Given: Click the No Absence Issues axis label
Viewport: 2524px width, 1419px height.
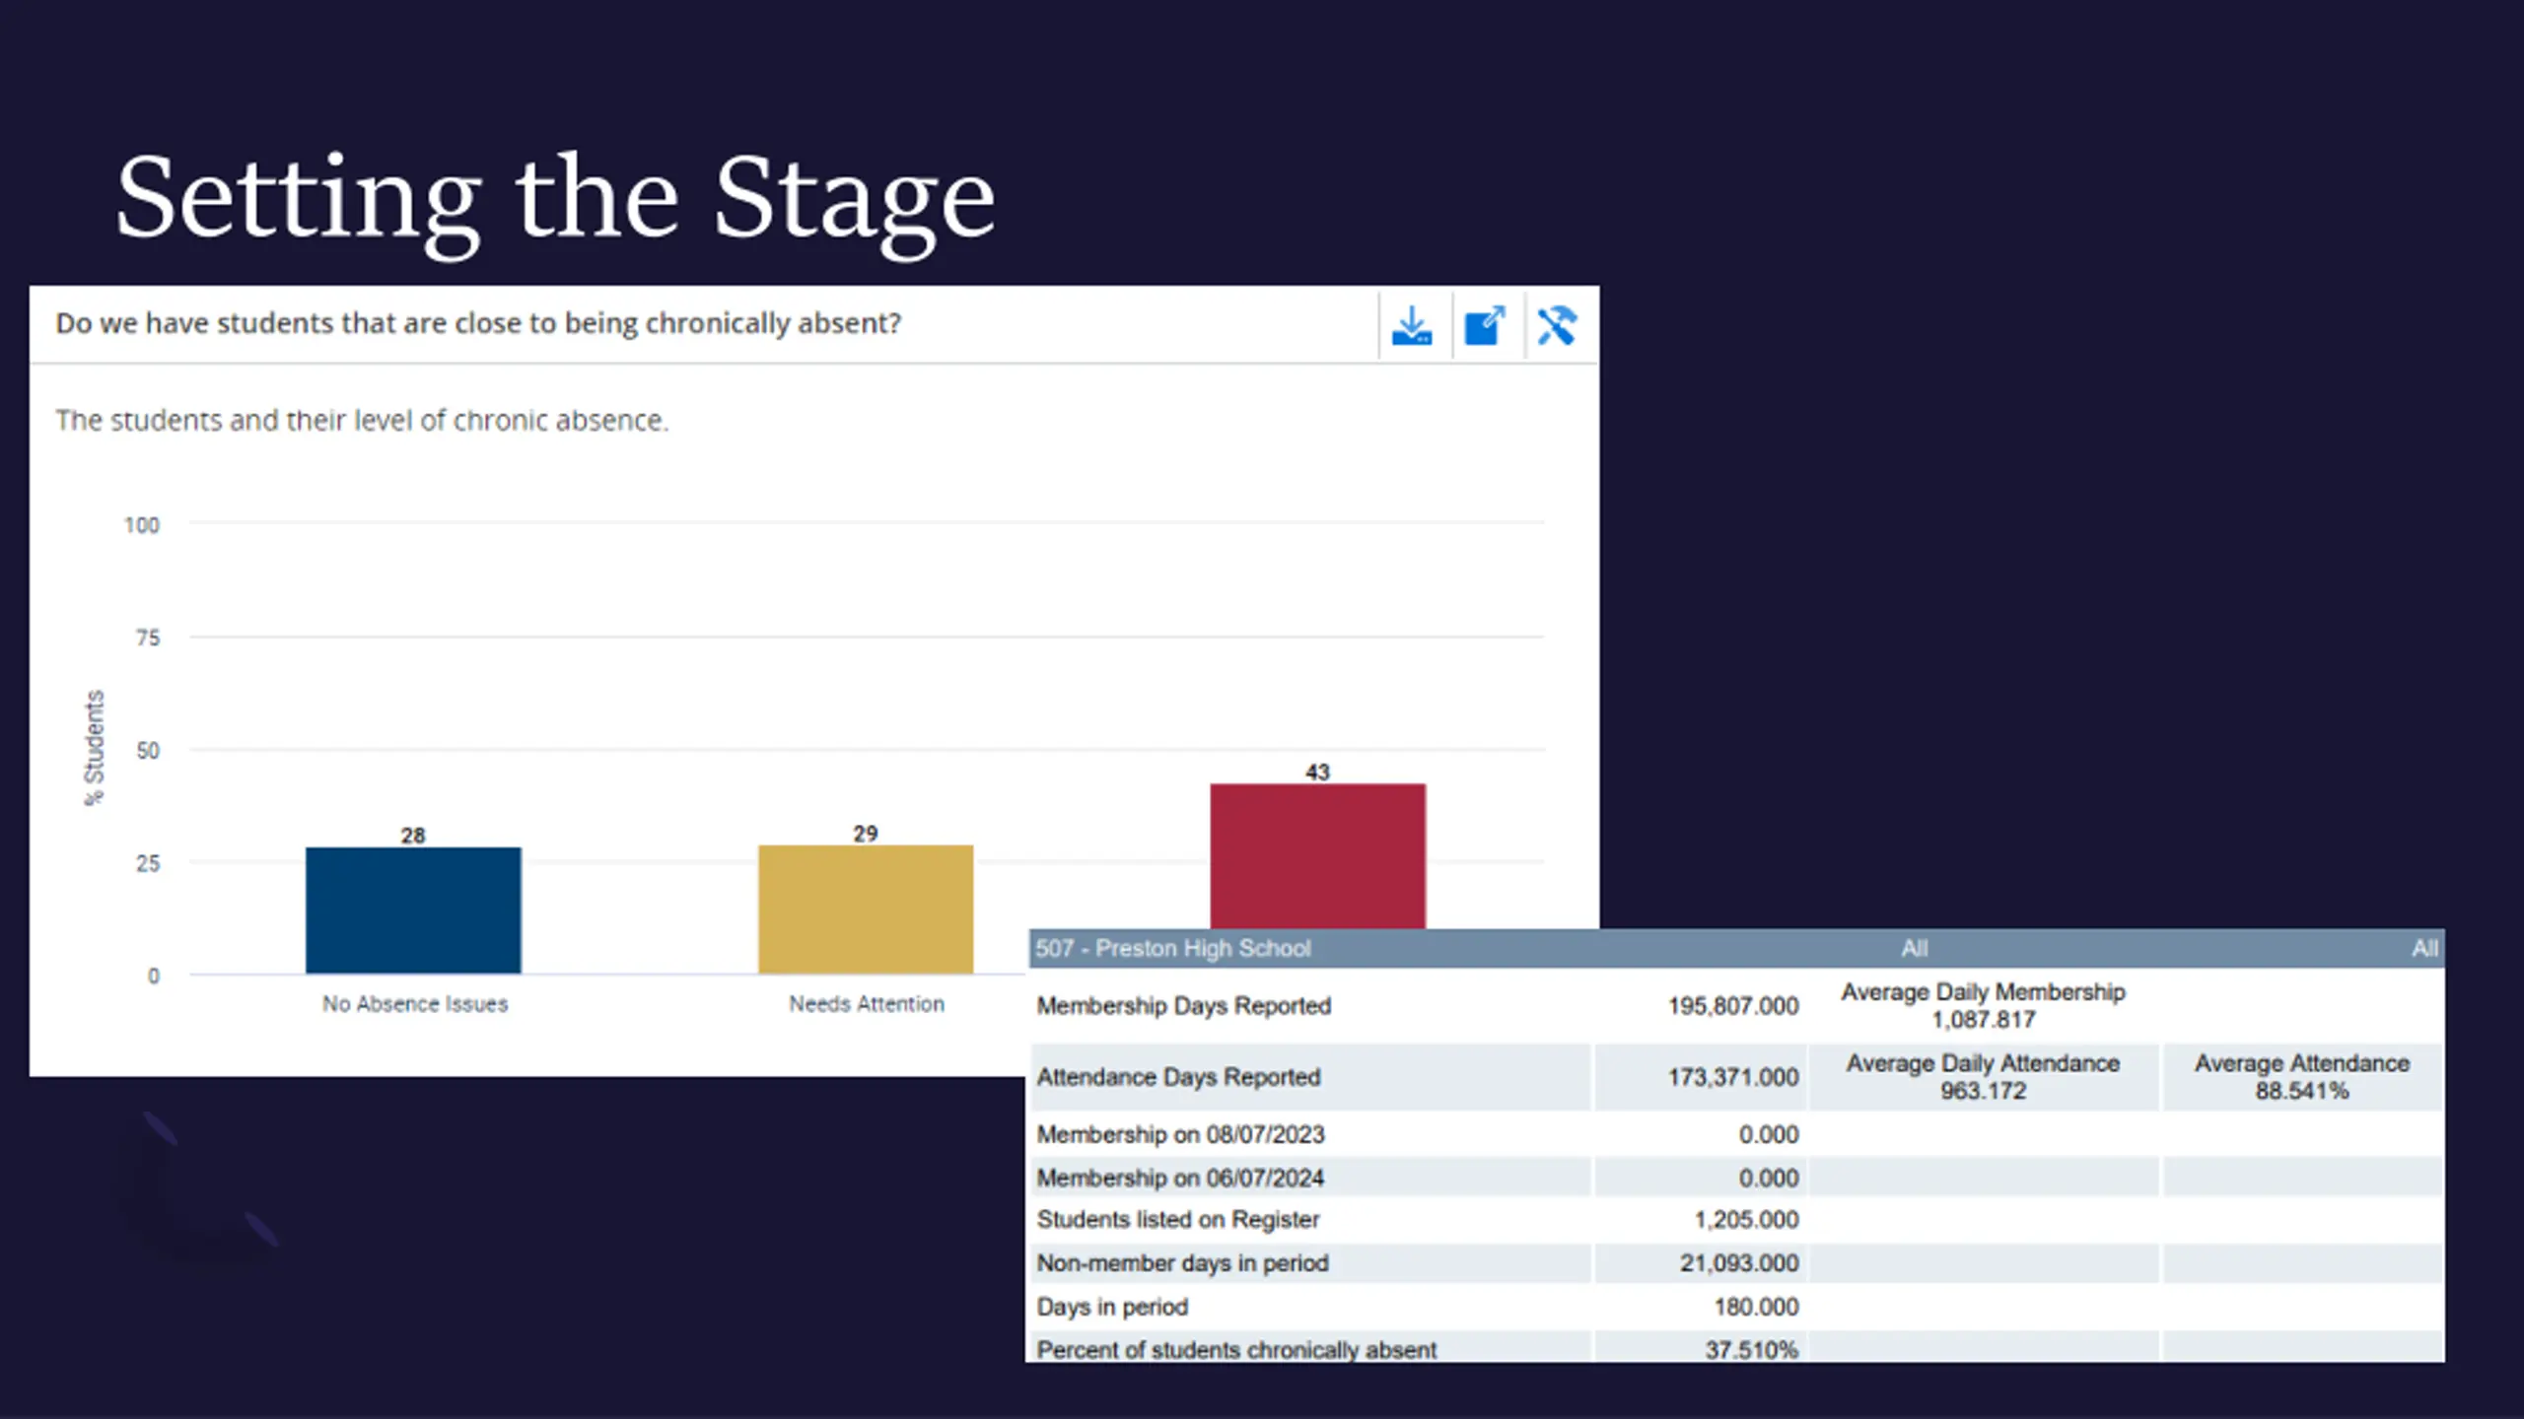Looking at the screenshot, I should pyautogui.click(x=415, y=1004).
